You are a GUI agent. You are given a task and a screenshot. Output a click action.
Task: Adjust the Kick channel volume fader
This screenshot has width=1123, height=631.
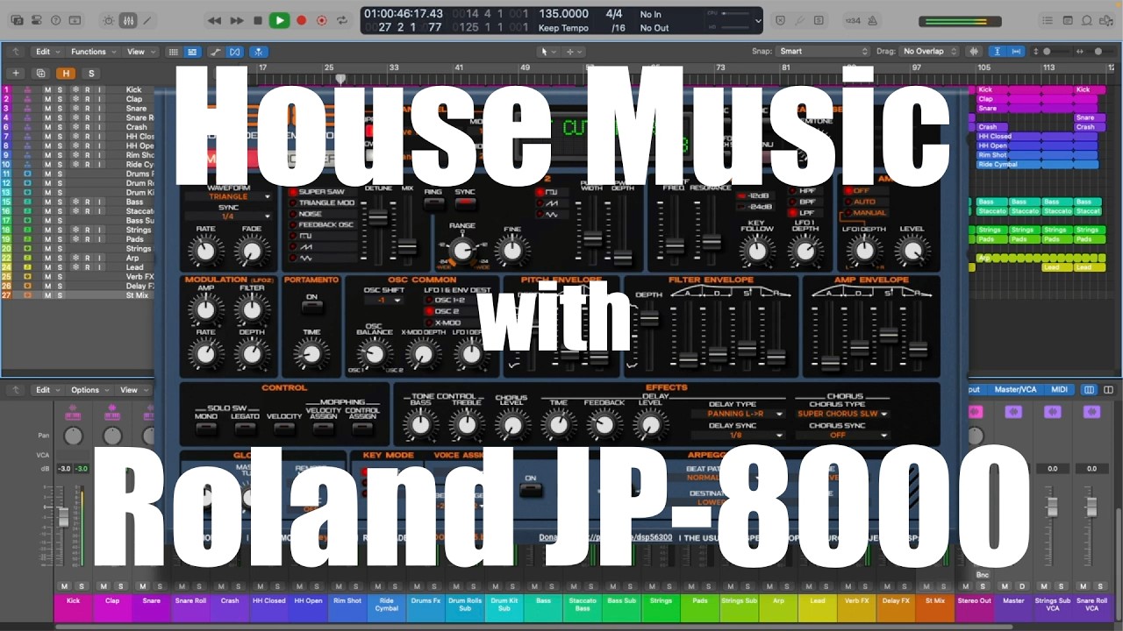point(64,515)
